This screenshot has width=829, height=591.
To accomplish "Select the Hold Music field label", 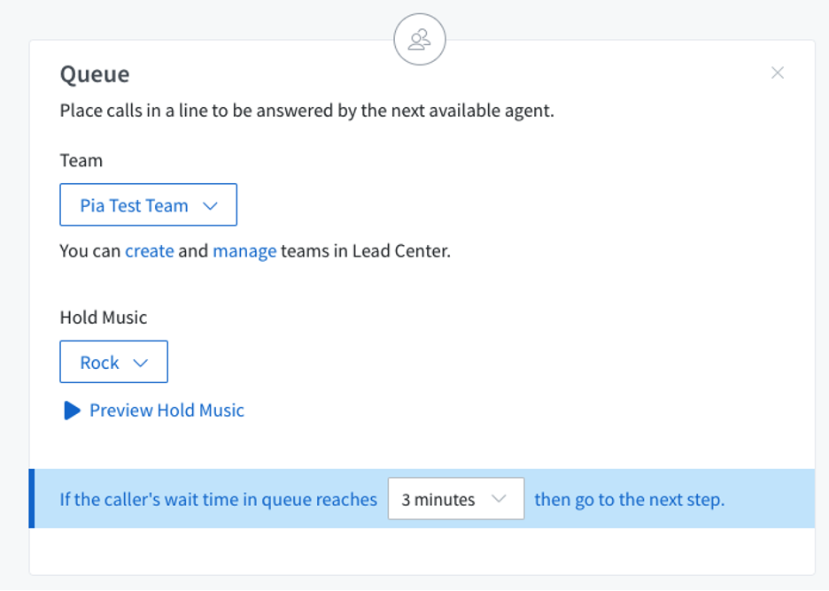I will [x=104, y=317].
